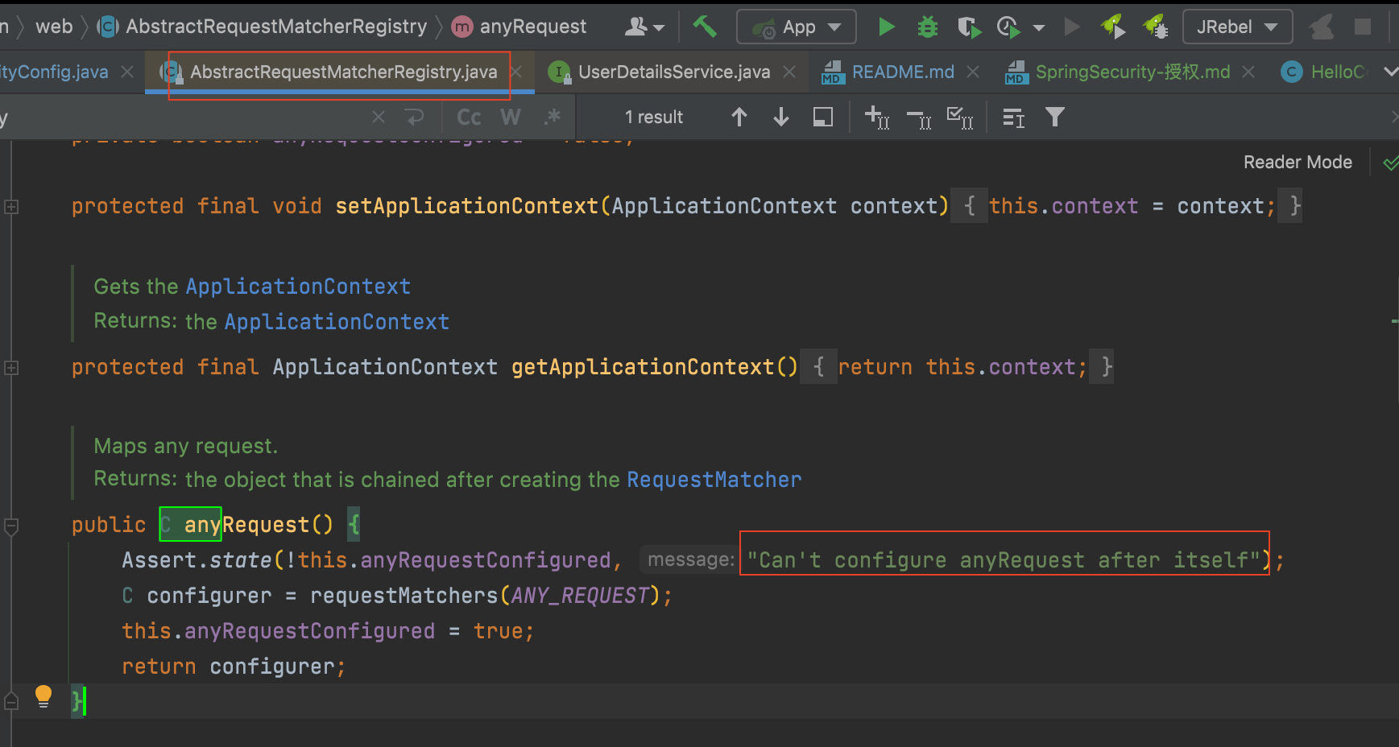Switch to the UserDetailsService.java tab
The image size is (1399, 747).
click(x=673, y=72)
